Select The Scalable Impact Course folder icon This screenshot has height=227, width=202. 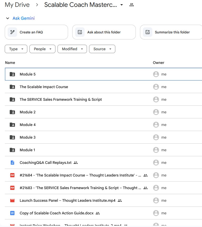(12, 87)
